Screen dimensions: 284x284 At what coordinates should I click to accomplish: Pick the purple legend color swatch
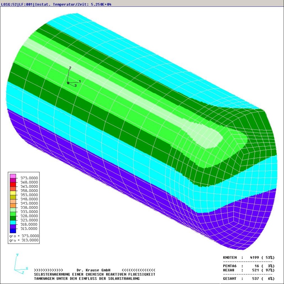[13, 227]
